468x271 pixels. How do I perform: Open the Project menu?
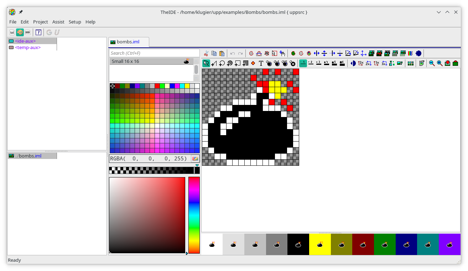click(x=40, y=22)
